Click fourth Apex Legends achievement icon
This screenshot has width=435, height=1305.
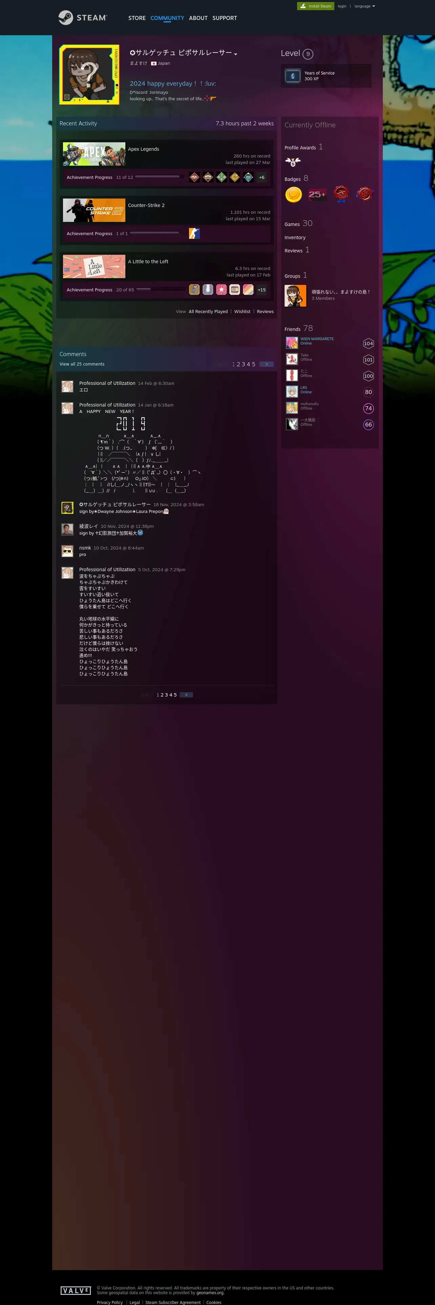coord(234,177)
